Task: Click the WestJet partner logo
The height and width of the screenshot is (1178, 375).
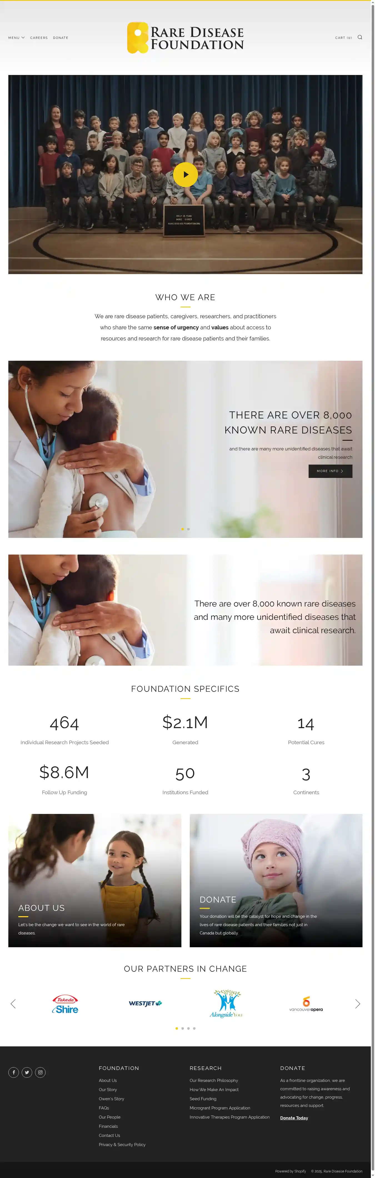Action: click(145, 1003)
